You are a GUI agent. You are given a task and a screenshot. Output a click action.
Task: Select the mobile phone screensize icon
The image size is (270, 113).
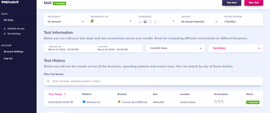[x=155, y=22]
